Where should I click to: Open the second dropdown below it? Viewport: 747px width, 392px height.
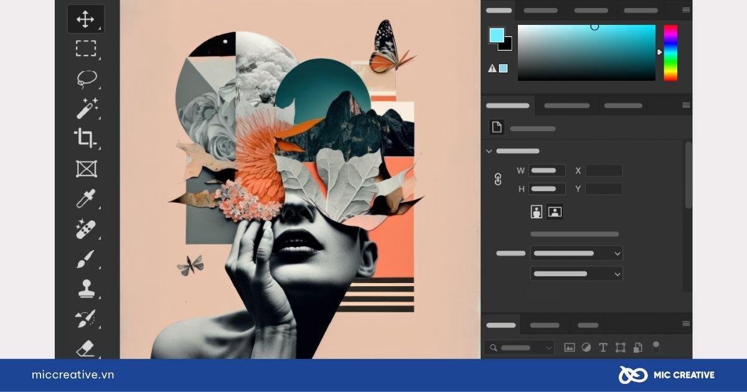click(576, 273)
